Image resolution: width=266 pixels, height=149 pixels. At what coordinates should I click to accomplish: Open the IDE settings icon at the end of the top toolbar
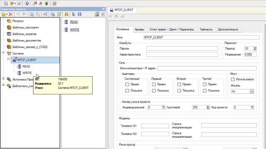coord(54,3)
